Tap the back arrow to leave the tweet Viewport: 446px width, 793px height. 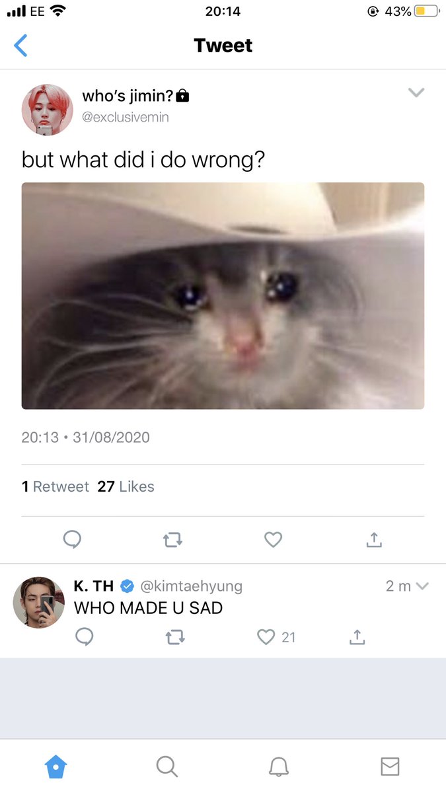(x=20, y=46)
